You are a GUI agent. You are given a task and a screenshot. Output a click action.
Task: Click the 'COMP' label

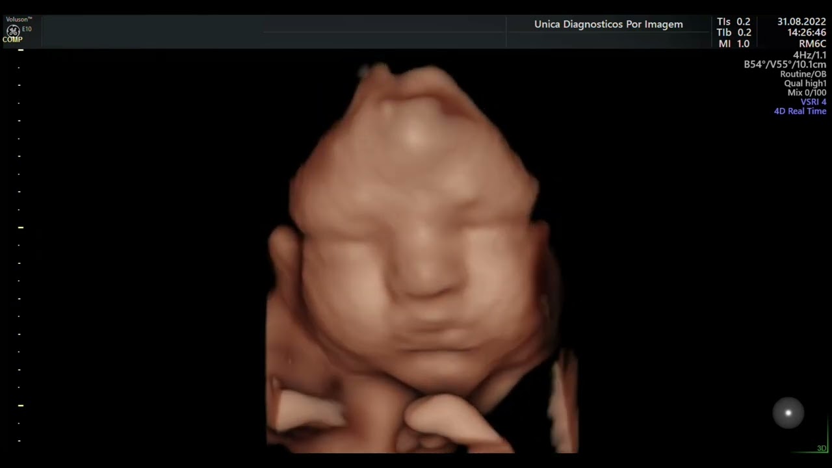point(12,40)
